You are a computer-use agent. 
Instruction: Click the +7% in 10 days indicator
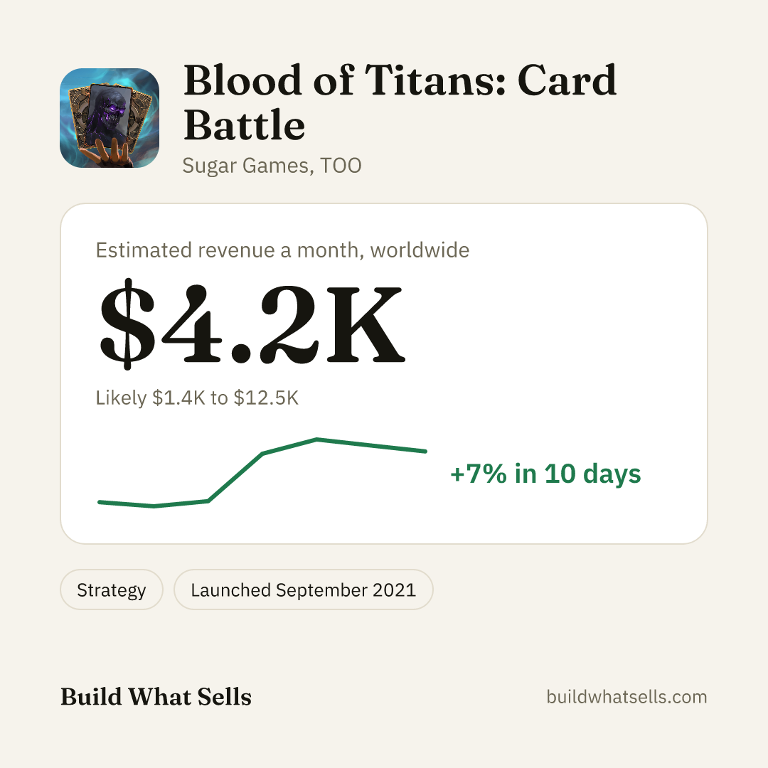545,474
